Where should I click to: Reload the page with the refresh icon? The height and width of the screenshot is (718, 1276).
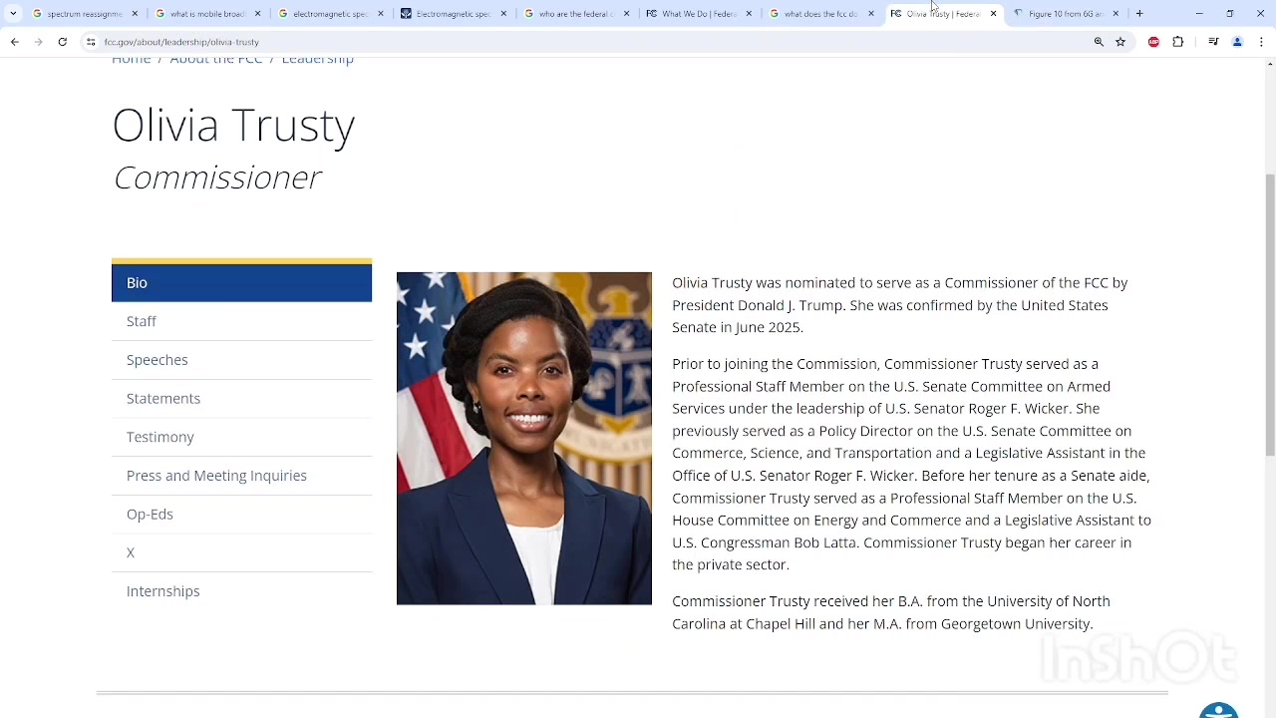click(x=62, y=42)
